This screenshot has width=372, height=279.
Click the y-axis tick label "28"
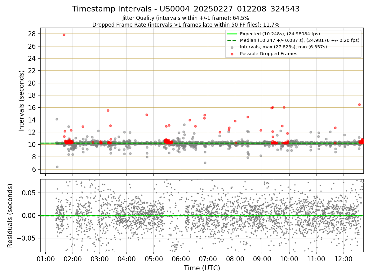click(x=33, y=34)
